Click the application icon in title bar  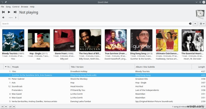tap(2, 2)
